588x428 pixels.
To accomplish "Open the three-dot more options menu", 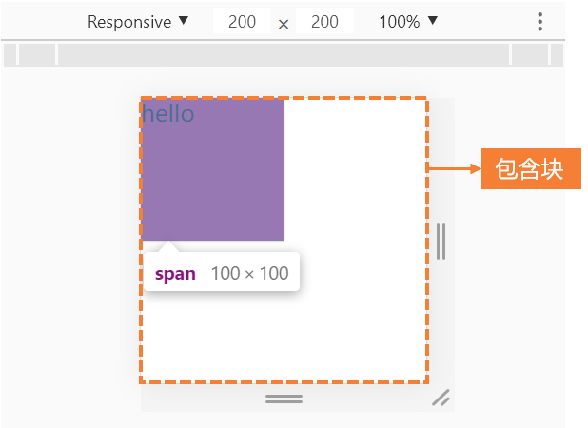I will 539,22.
